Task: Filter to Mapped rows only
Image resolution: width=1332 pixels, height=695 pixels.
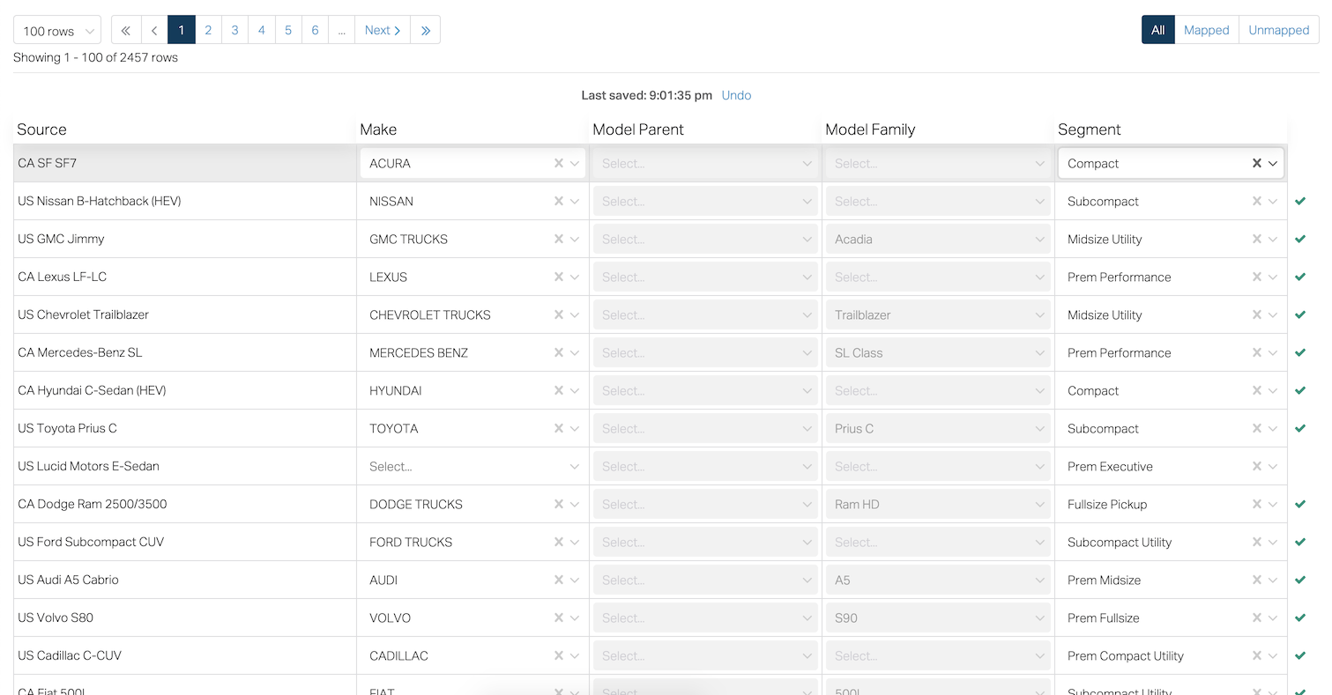Action: click(1206, 30)
